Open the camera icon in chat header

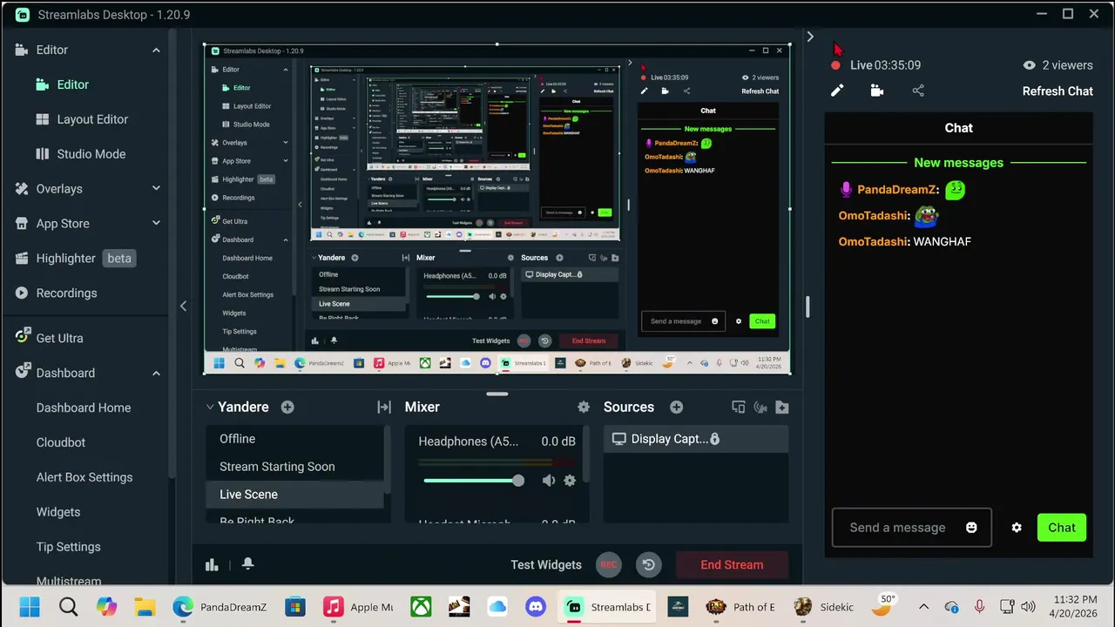(x=877, y=91)
